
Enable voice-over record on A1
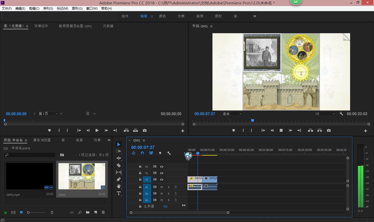(176, 187)
